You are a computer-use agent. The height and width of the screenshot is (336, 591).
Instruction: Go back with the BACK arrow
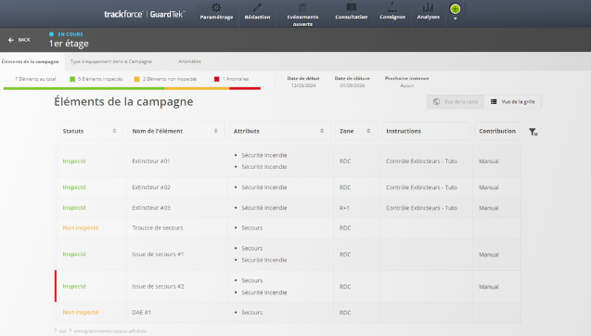[19, 40]
